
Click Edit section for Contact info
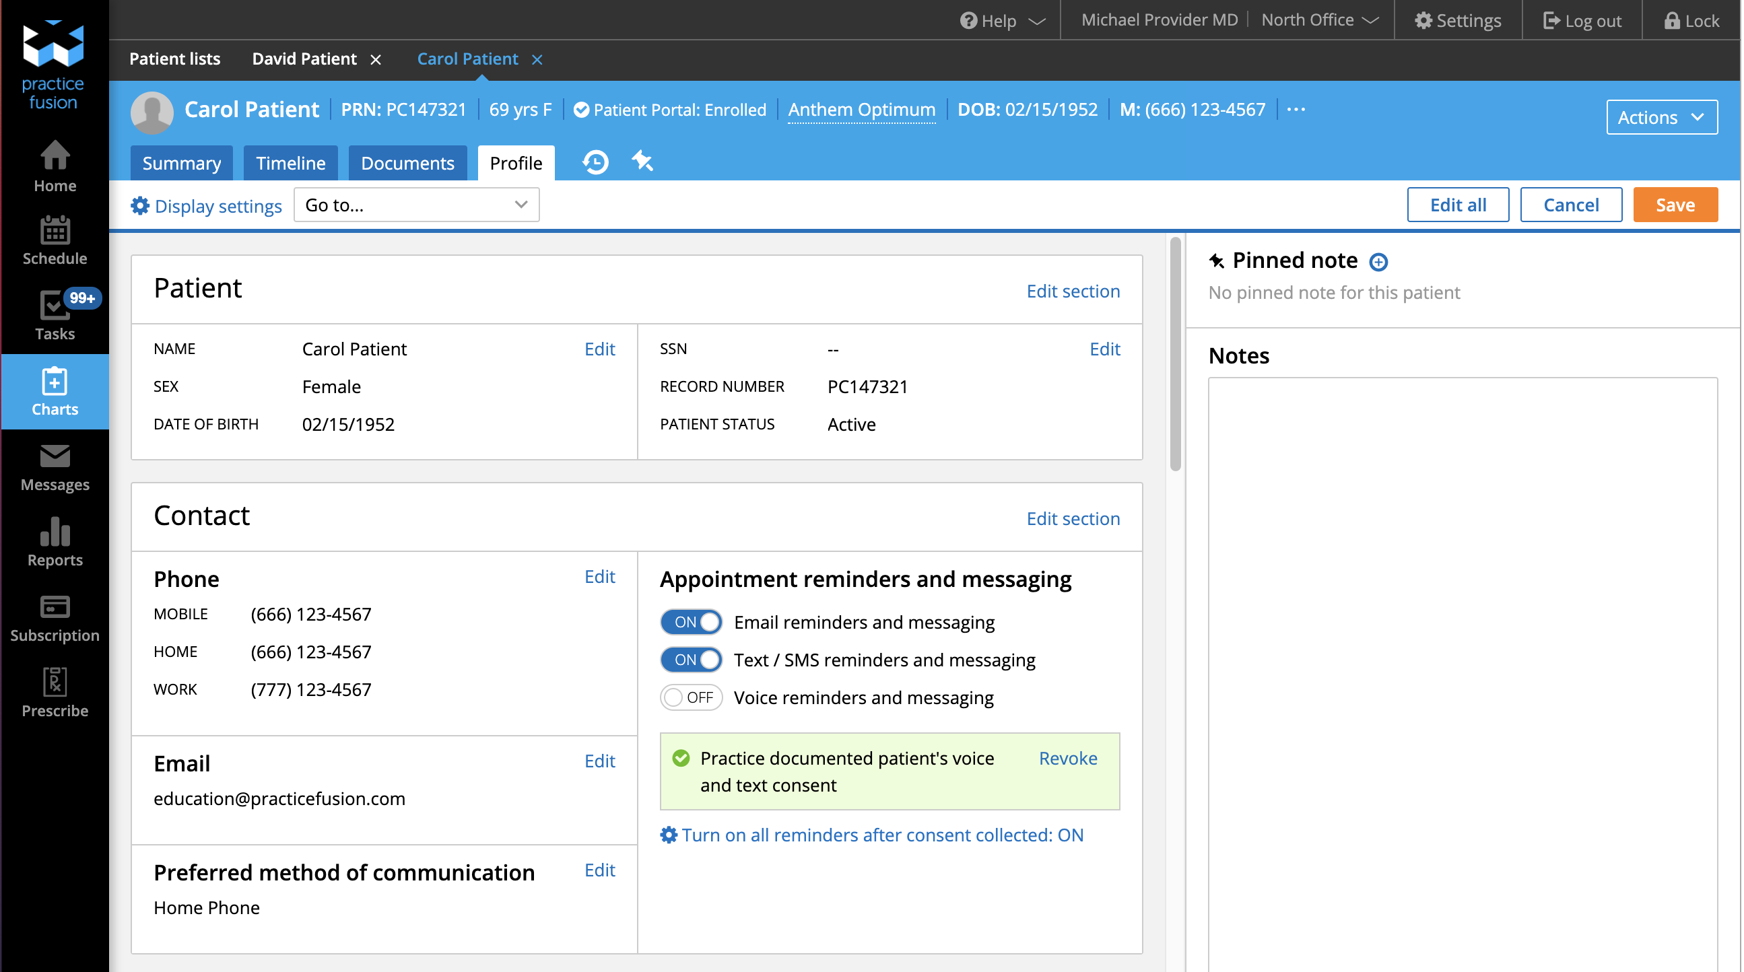coord(1073,517)
